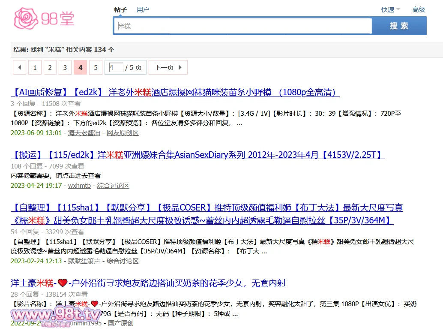Viewport: 443px width, 331px height.
Task: Visit wxhmtb's profile link
Action: (79, 186)
